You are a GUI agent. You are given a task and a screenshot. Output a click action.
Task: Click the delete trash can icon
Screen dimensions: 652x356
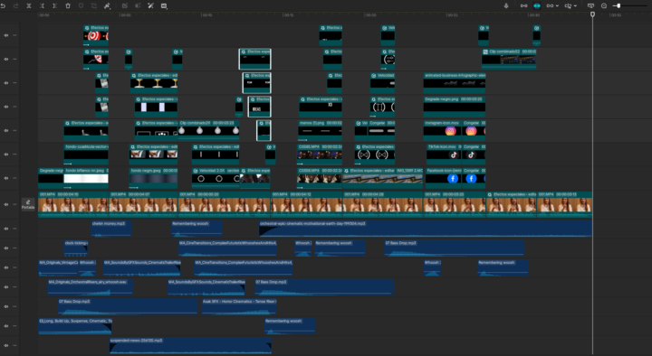click(68, 5)
